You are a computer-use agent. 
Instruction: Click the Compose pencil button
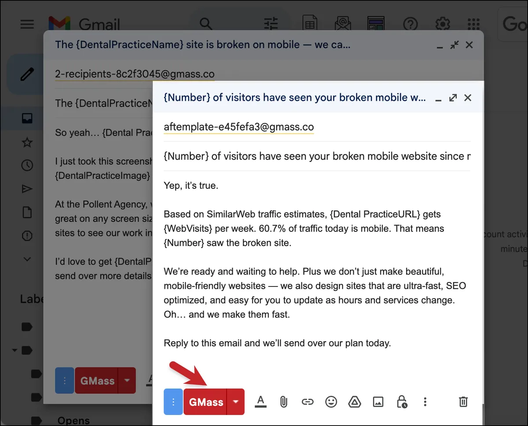tap(27, 74)
